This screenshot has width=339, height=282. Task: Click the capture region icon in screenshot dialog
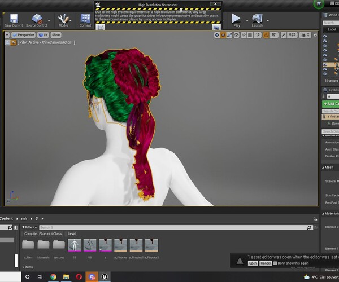point(100,27)
